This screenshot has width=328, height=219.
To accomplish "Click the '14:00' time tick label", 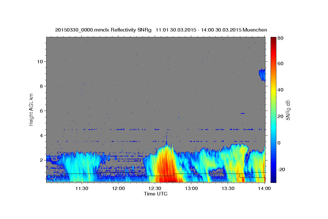I will (265, 188).
